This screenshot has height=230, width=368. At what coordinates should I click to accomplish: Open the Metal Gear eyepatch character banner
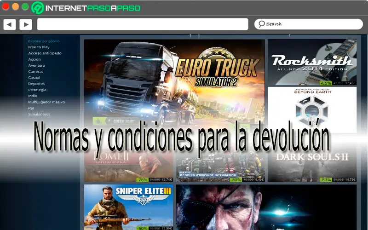pyautogui.click(x=266, y=207)
